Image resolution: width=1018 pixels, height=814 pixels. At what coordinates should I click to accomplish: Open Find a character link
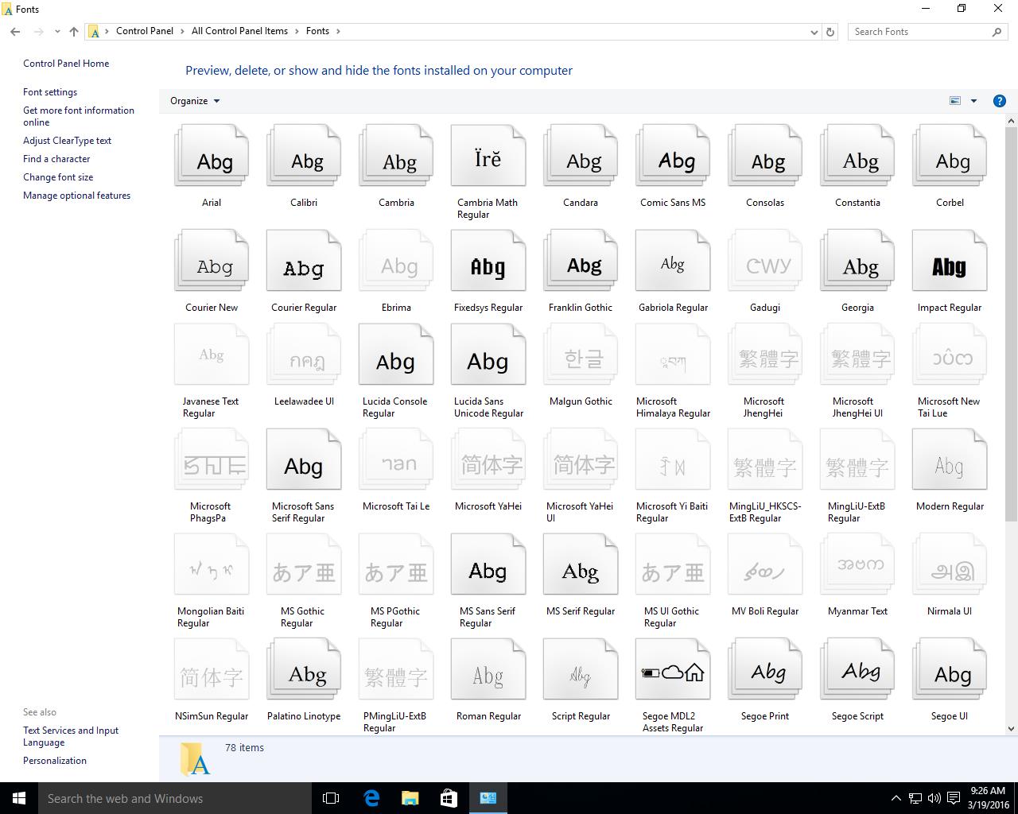56,159
